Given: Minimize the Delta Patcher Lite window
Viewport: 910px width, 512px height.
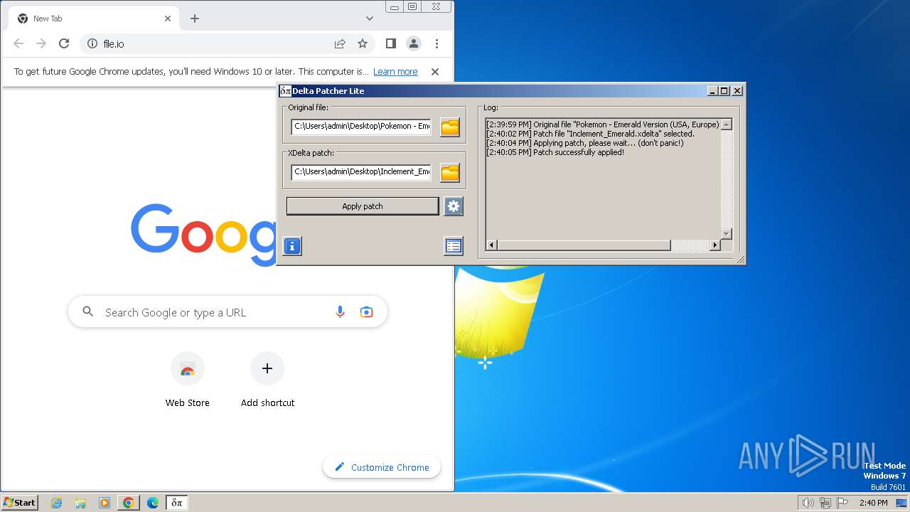Looking at the screenshot, I should [713, 91].
